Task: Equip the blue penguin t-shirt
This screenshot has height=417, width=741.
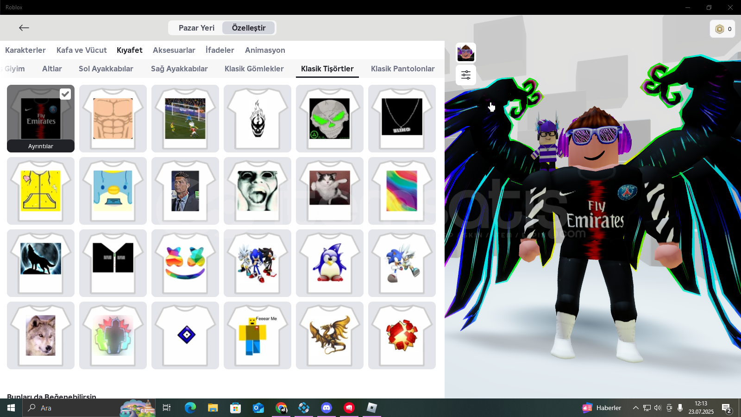Action: click(x=330, y=263)
